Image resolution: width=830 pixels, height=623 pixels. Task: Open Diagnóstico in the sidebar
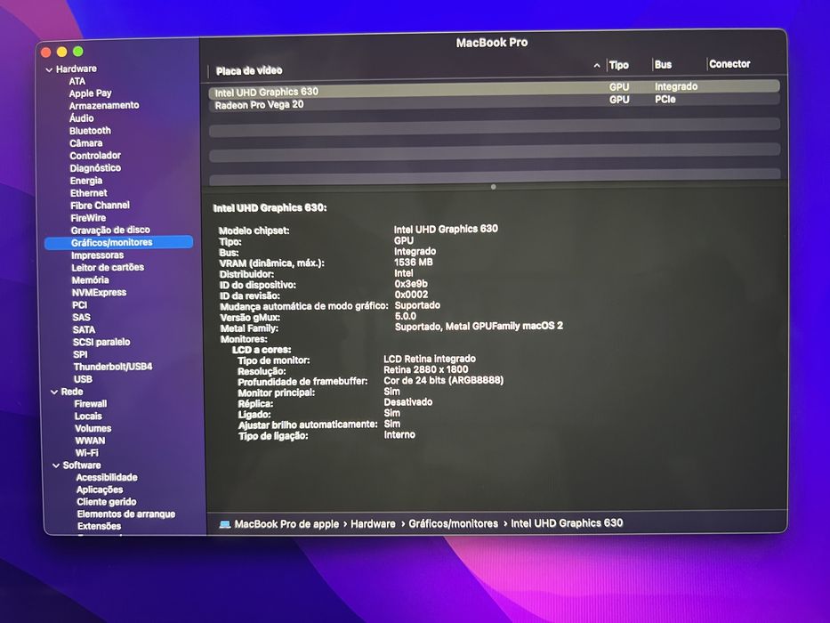tap(95, 168)
